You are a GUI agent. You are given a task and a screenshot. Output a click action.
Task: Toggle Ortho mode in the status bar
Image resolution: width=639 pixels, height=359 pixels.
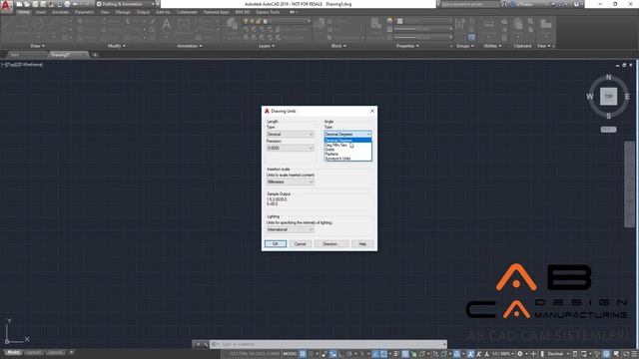click(x=341, y=354)
